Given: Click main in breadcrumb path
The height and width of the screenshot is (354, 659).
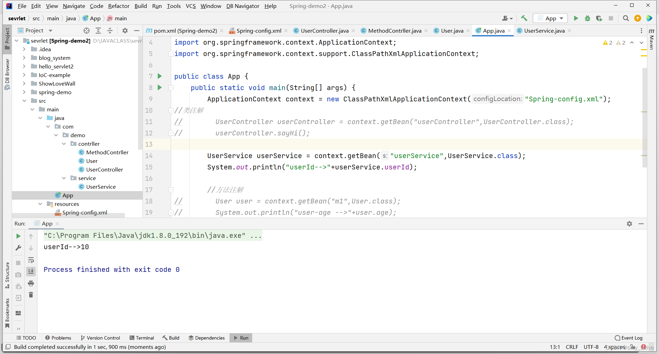Looking at the screenshot, I should tap(53, 18).
